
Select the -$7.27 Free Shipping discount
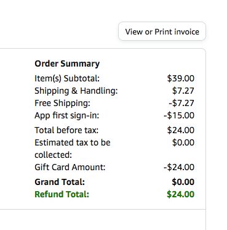[181, 103]
